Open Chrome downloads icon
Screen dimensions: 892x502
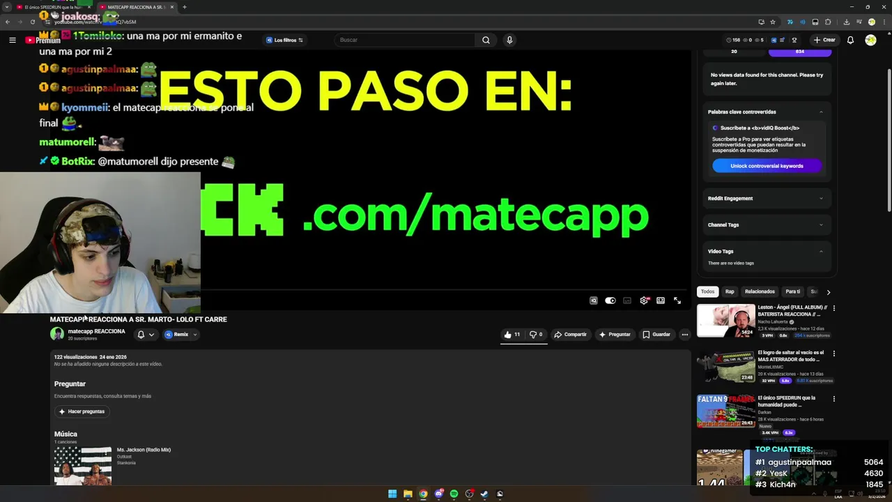pyautogui.click(x=846, y=22)
